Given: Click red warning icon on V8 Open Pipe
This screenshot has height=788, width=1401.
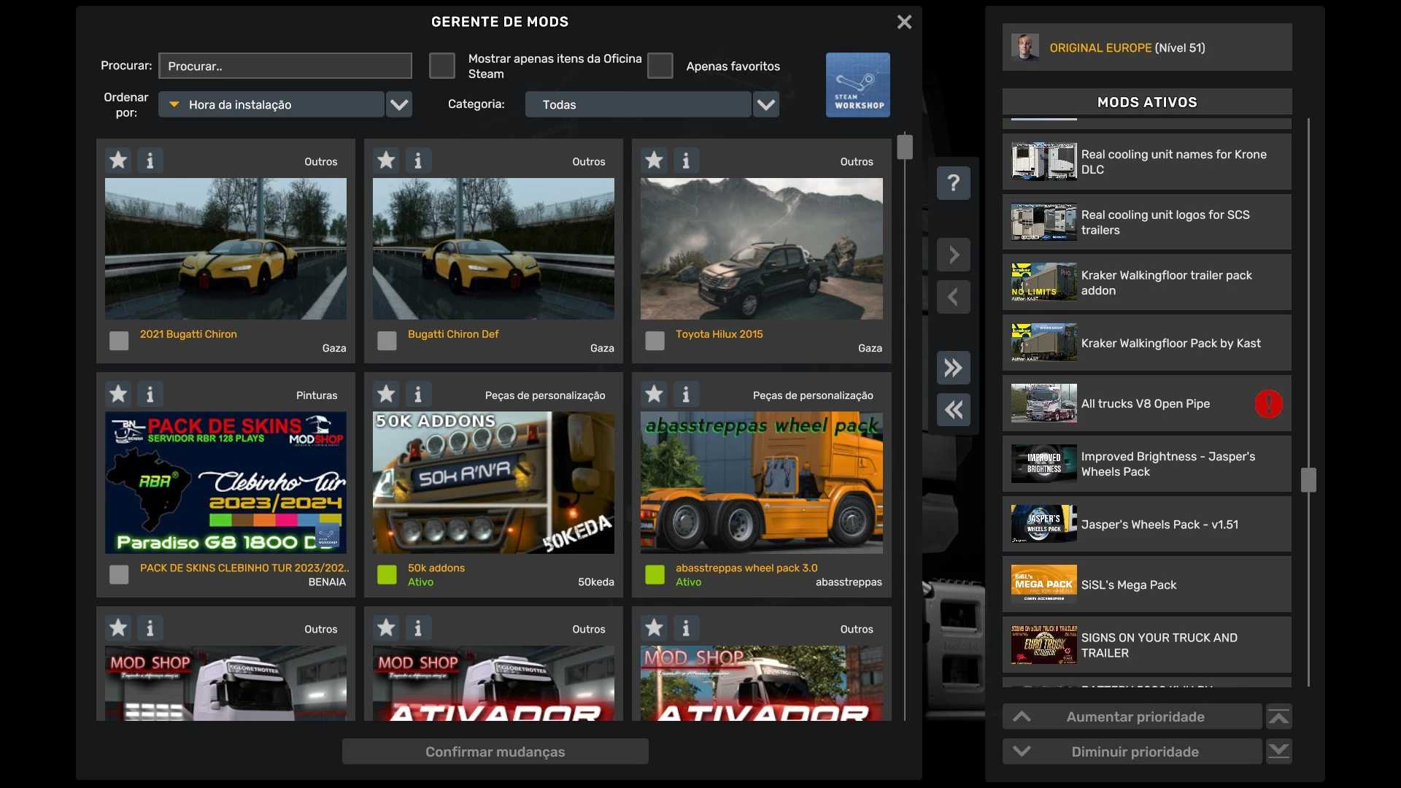Looking at the screenshot, I should tap(1268, 403).
